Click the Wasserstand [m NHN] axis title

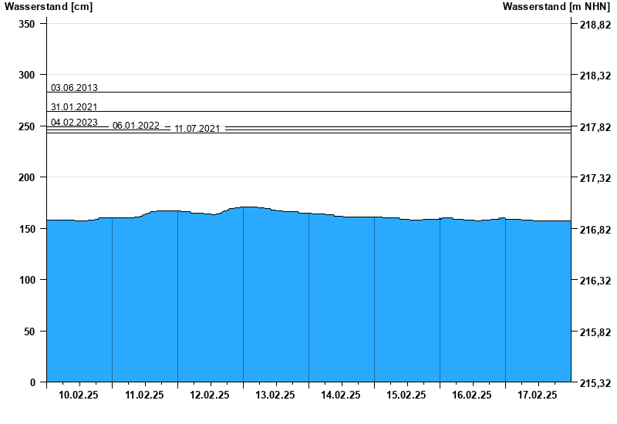click(x=557, y=7)
